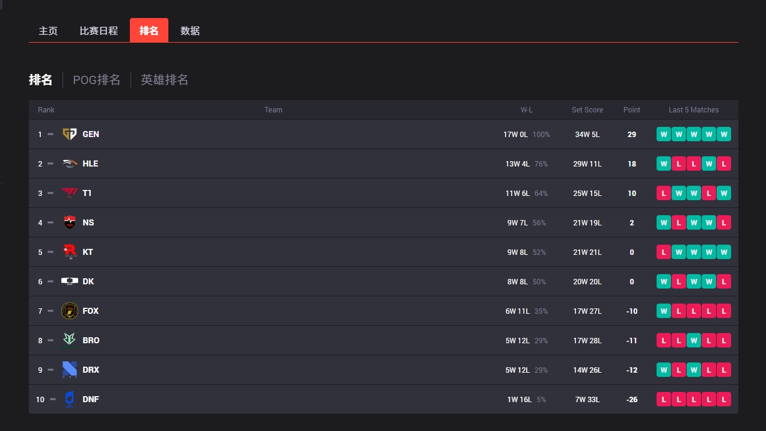Open the DRX team name link
This screenshot has width=766, height=431.
(91, 370)
